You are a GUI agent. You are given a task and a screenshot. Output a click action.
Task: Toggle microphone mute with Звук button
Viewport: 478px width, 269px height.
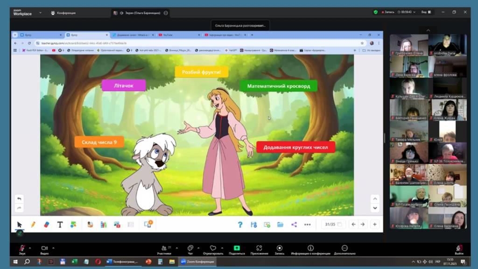[x=22, y=249]
